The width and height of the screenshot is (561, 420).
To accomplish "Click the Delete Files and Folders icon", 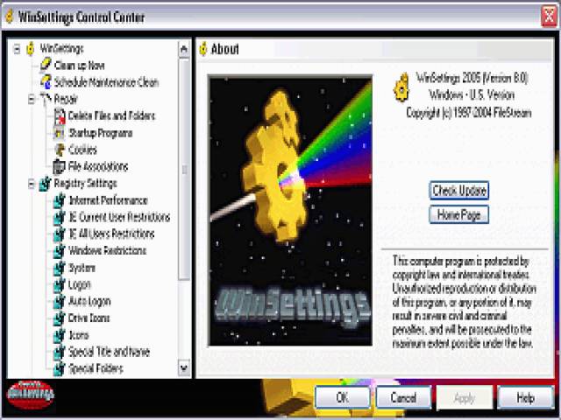I will (x=60, y=115).
